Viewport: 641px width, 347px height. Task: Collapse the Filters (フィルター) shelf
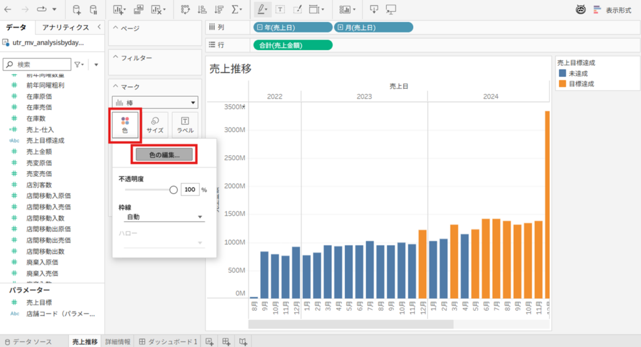tap(116, 58)
